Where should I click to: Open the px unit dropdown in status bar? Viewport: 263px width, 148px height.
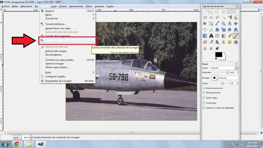tap(17, 137)
